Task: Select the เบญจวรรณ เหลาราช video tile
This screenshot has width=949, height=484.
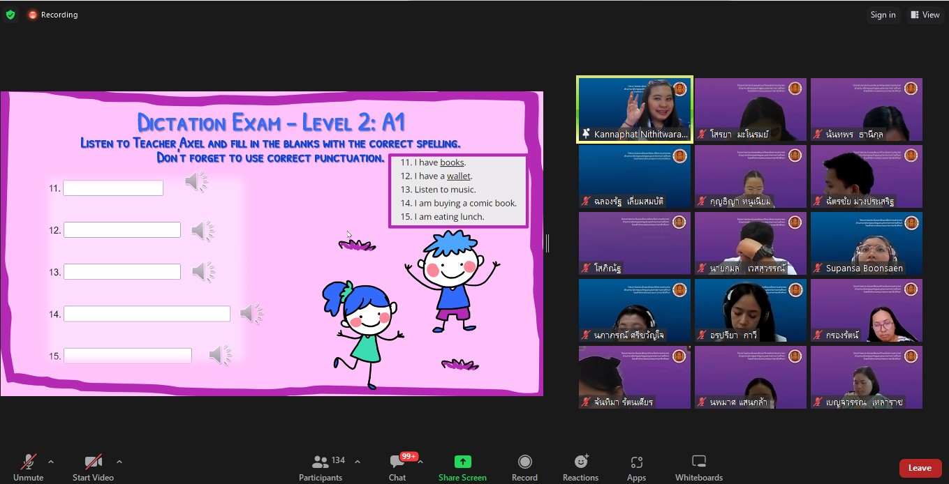Action: point(867,377)
